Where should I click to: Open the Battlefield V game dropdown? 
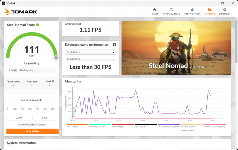point(90,52)
